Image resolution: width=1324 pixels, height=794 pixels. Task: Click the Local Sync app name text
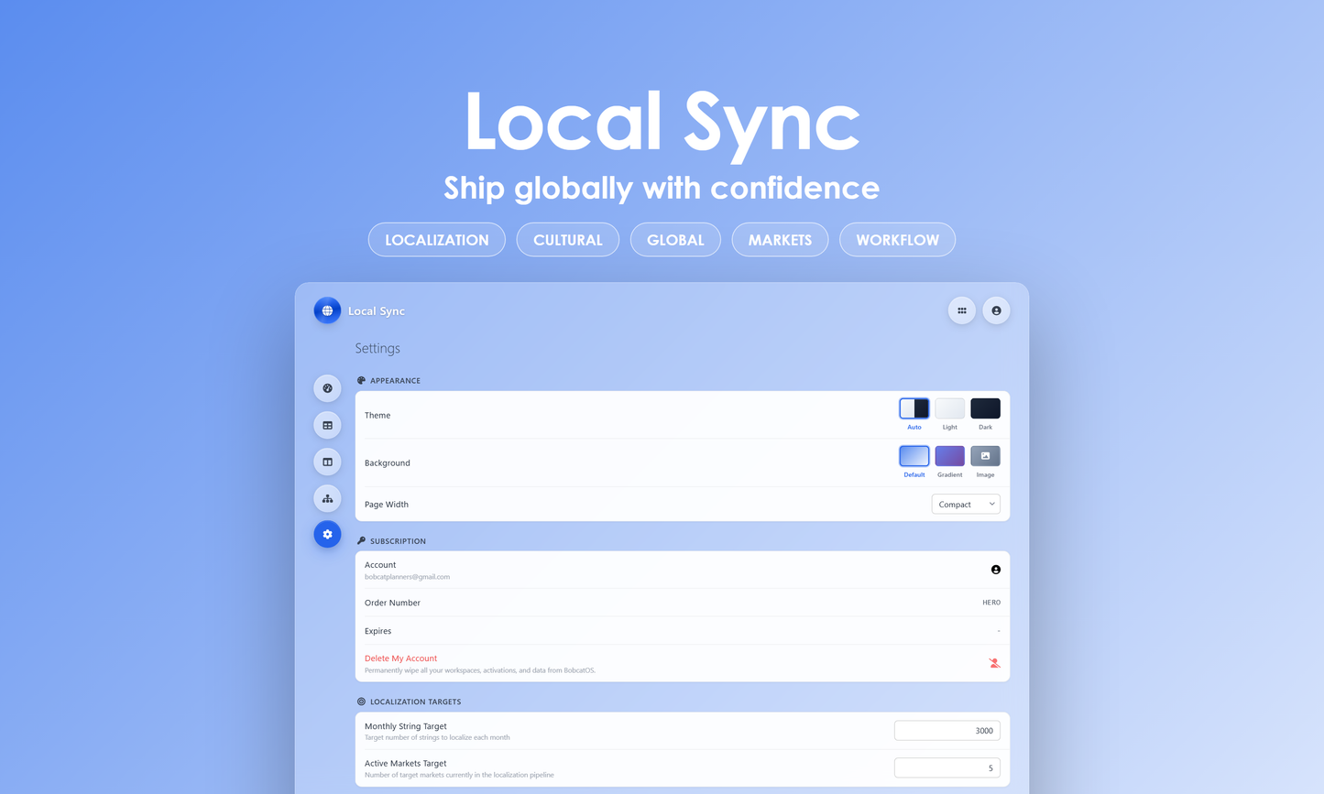377,311
